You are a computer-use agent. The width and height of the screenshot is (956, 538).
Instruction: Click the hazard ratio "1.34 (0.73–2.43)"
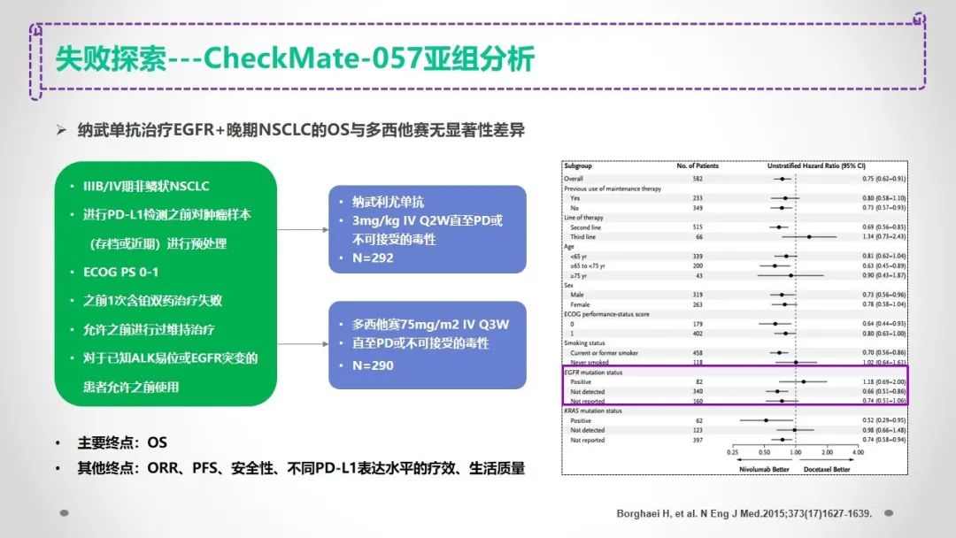click(883, 237)
